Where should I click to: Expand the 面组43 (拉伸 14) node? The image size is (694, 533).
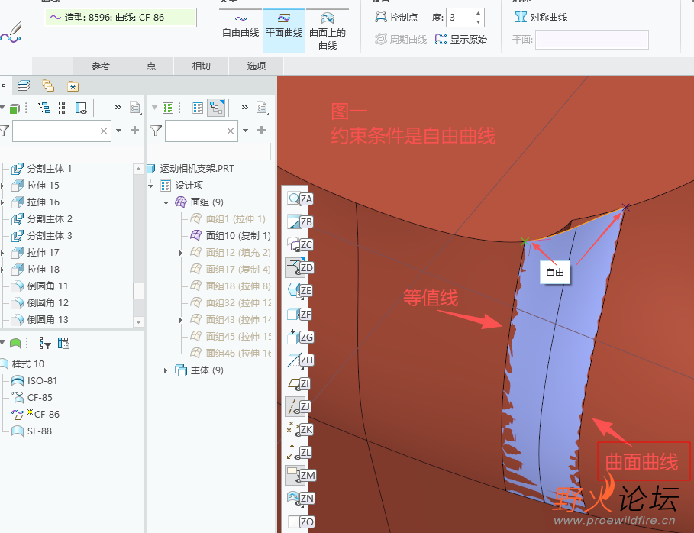[x=181, y=320]
